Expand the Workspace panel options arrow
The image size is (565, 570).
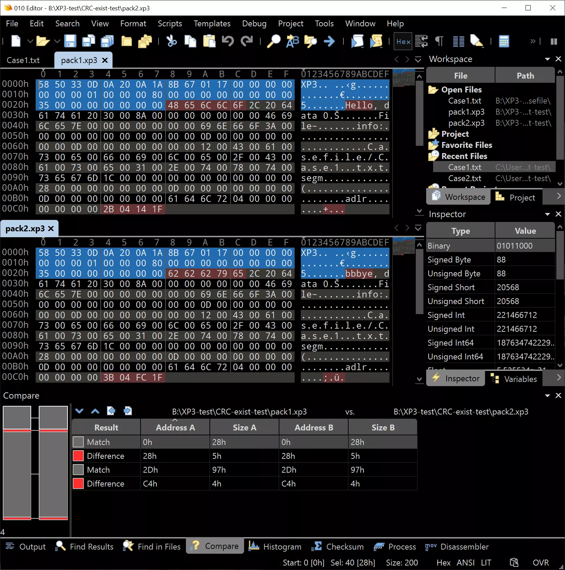(x=547, y=59)
